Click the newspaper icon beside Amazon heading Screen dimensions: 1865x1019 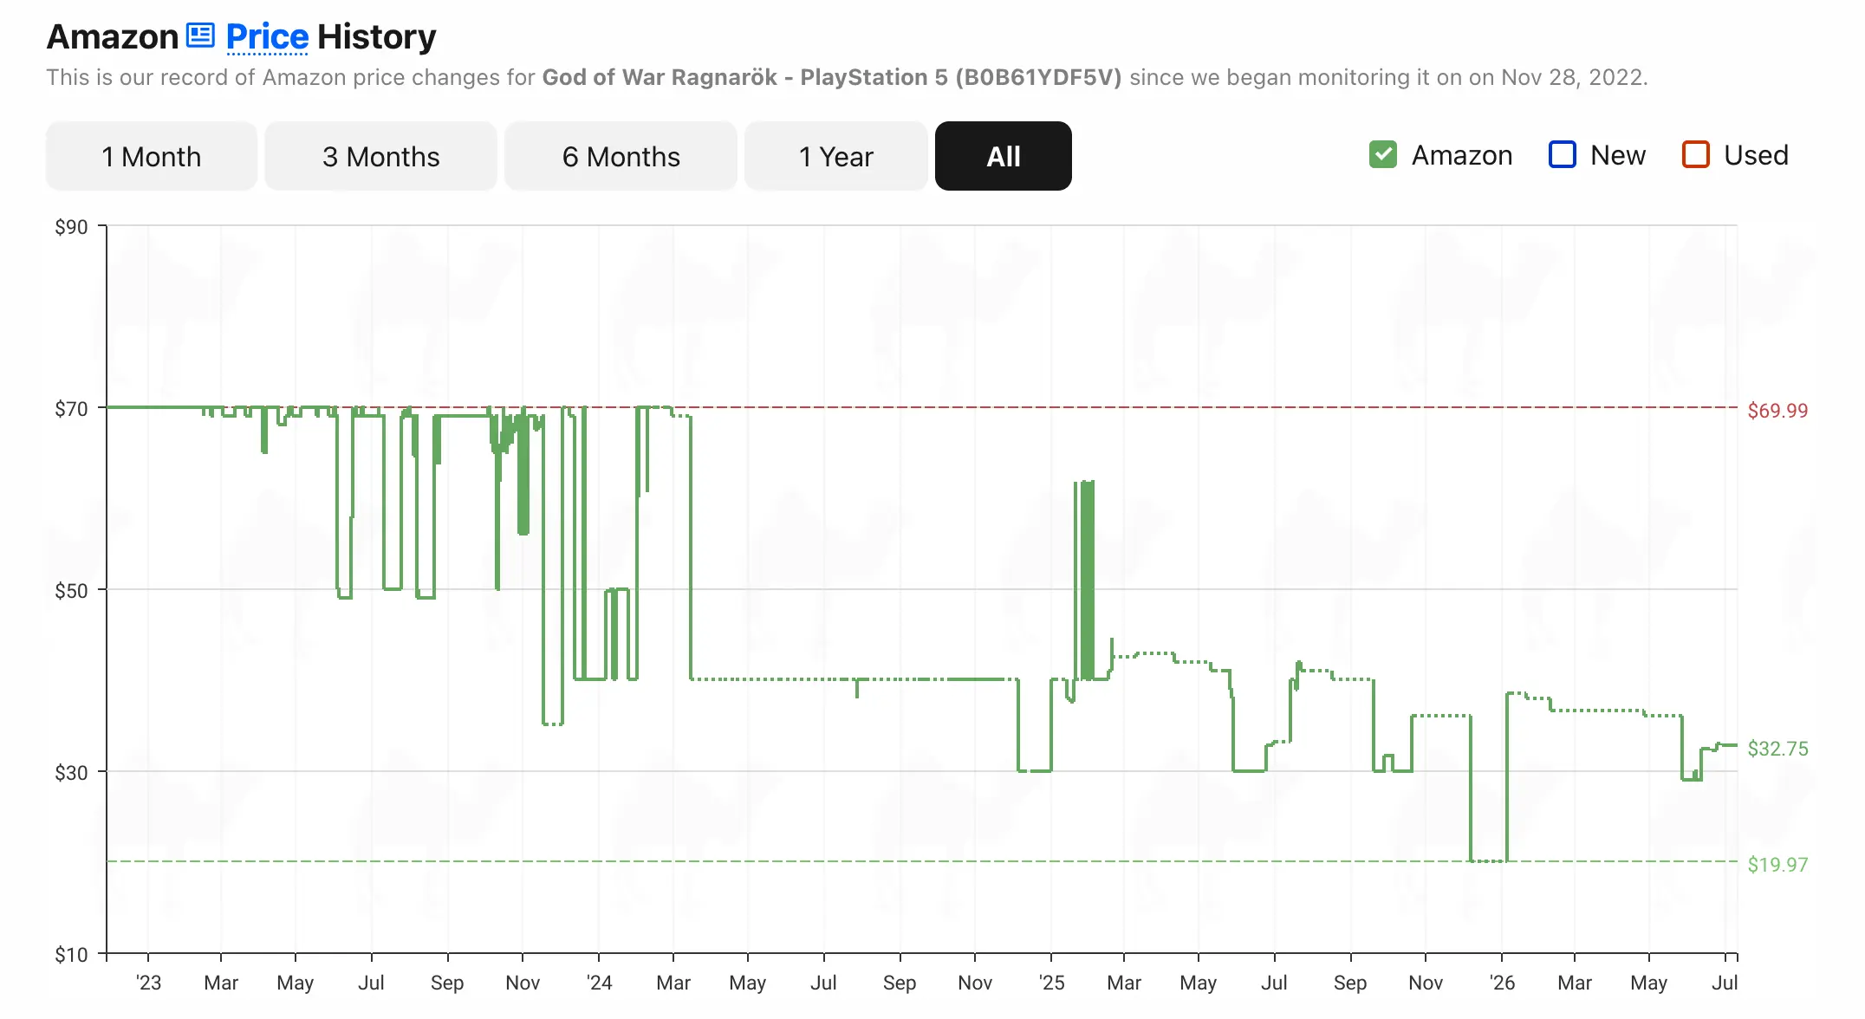click(x=200, y=36)
